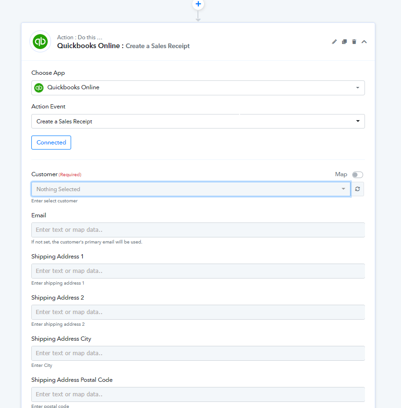Click the Action Event dropdown arrow

[x=358, y=122]
